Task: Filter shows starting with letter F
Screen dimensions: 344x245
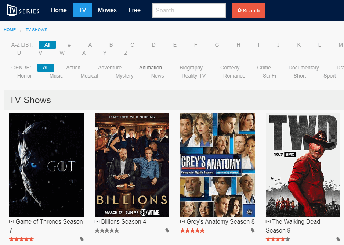Action: coord(196,45)
